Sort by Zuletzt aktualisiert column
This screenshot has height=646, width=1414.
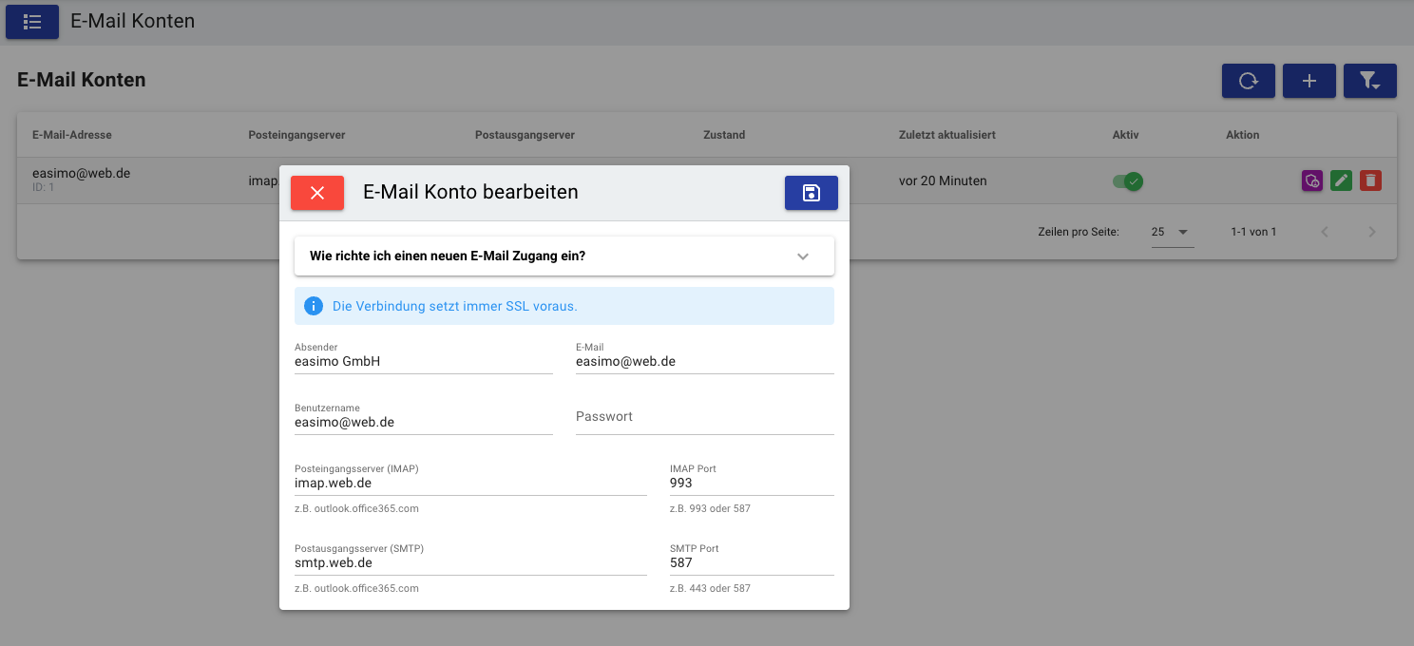point(946,135)
